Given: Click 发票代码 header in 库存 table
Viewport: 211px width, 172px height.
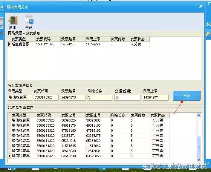Looking at the screenshot, I should [x=48, y=115].
